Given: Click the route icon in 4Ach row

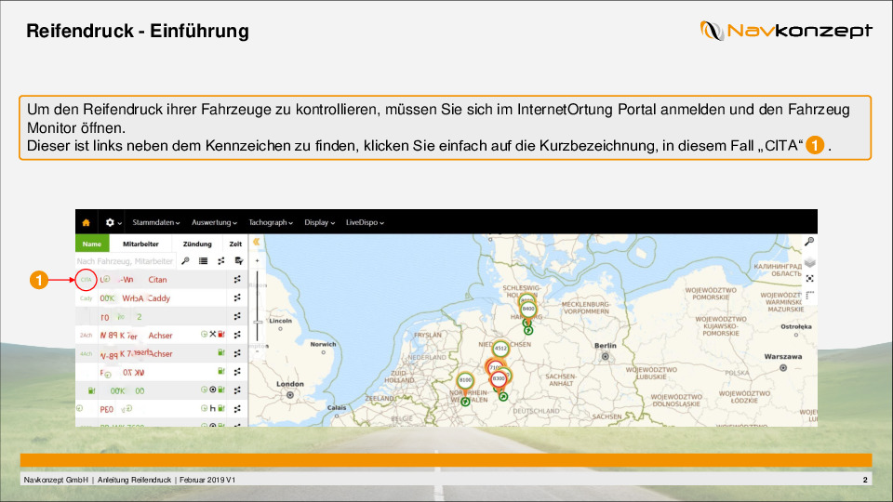Looking at the screenshot, I should click(237, 353).
